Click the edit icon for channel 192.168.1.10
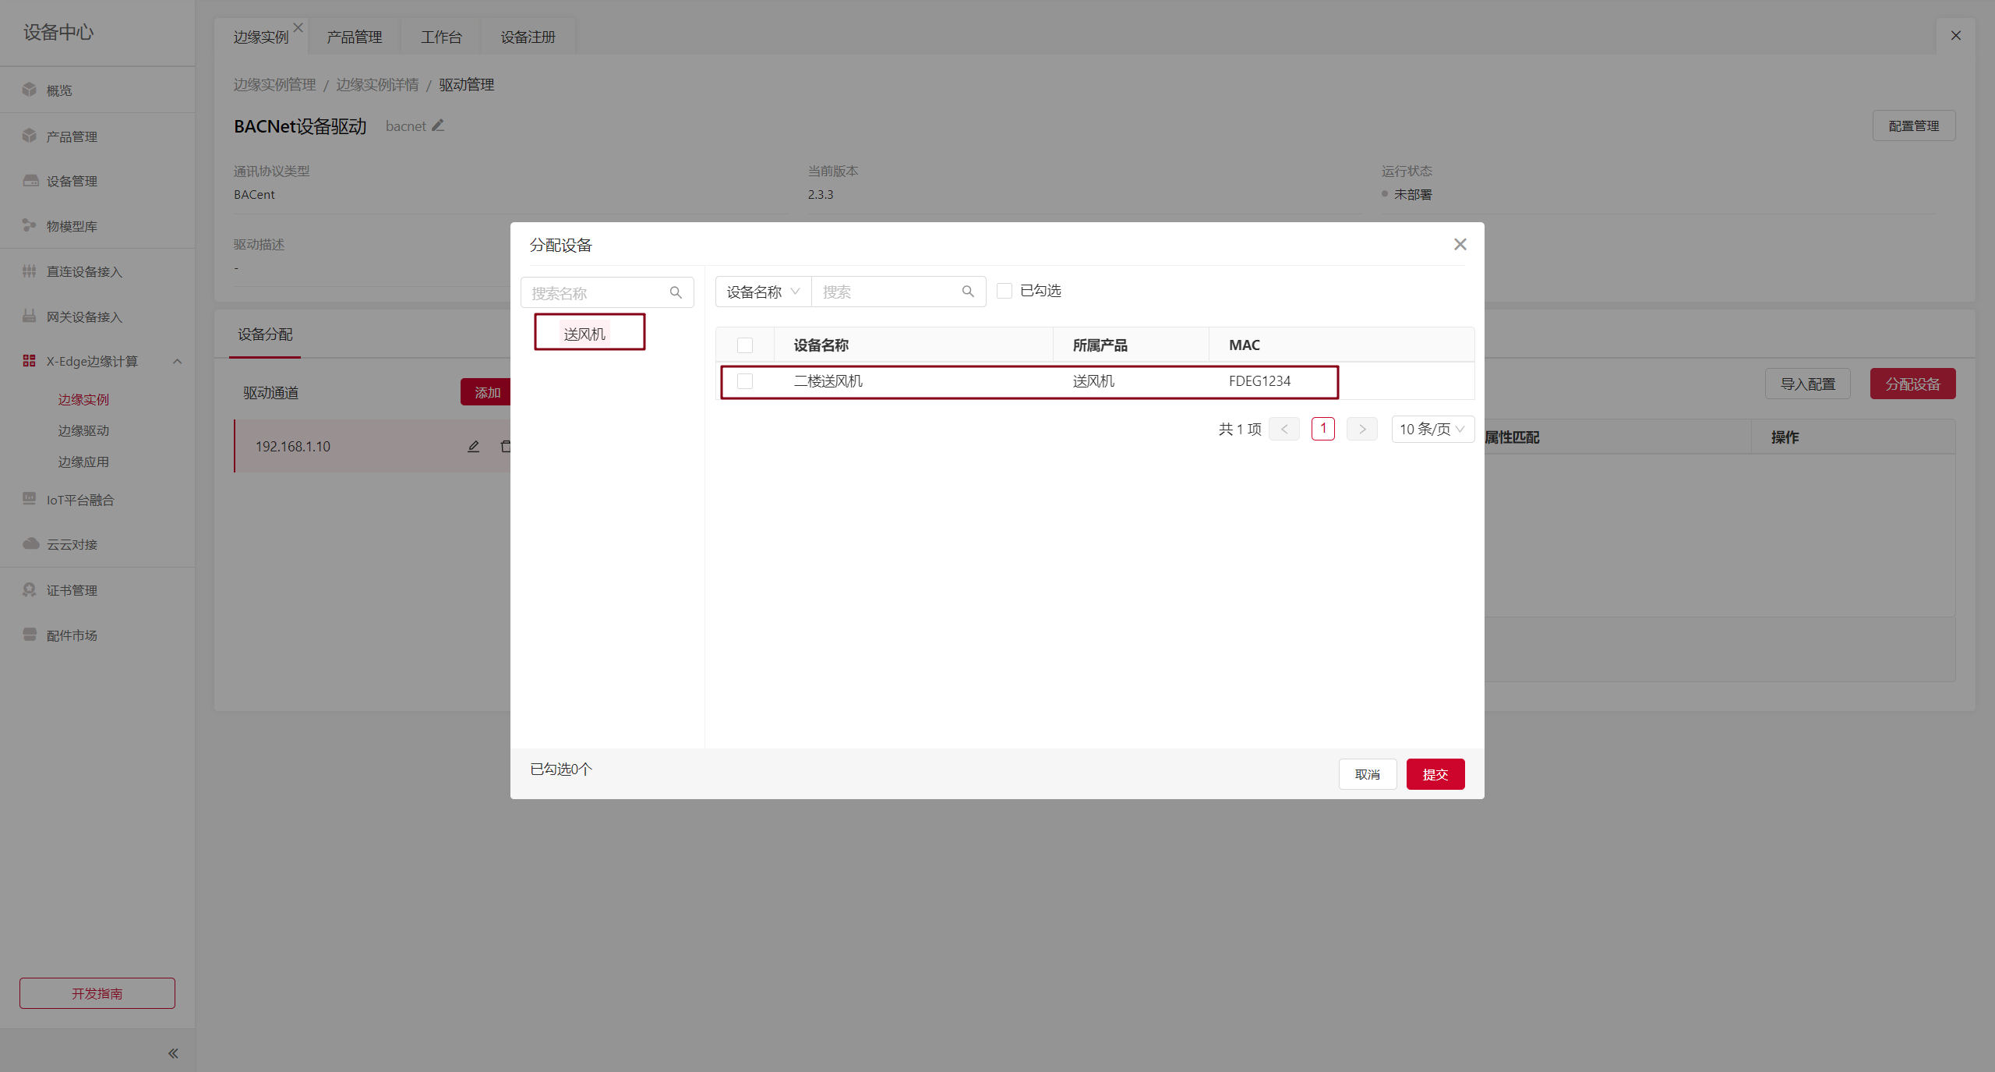Screen dimensions: 1995x1072 [473, 447]
